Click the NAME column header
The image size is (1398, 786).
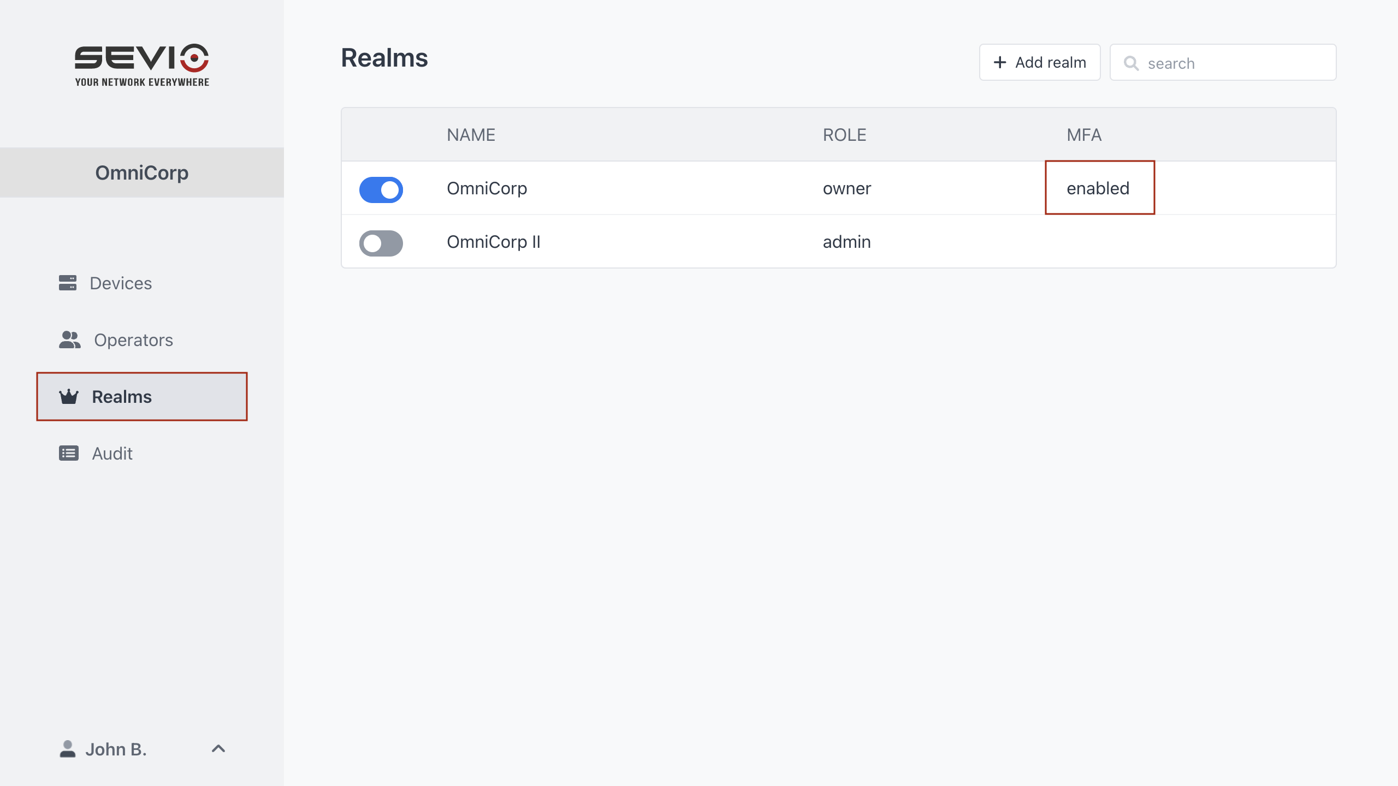click(471, 135)
